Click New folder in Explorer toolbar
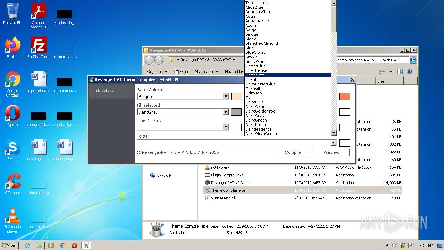 (234, 72)
